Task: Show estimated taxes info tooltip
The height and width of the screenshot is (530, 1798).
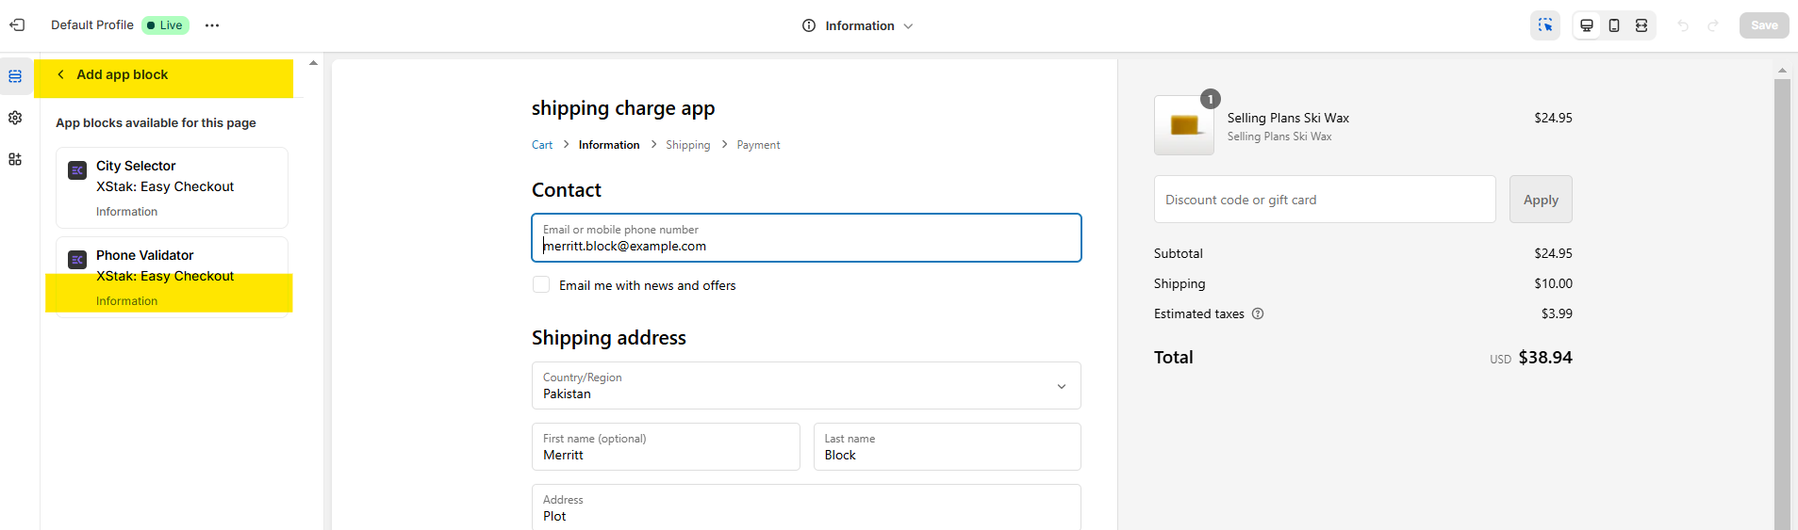Action: [x=1258, y=313]
